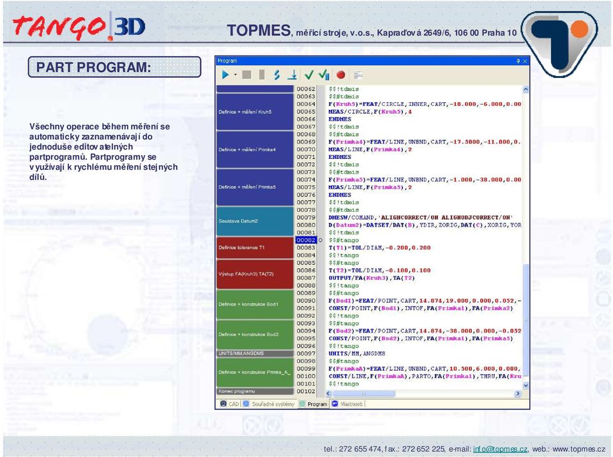Stop the program with the gray square
The width and height of the screenshot is (613, 457).
point(246,75)
